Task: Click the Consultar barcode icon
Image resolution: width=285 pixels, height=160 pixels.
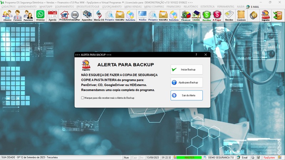Action: pyautogui.click(x=75, y=16)
